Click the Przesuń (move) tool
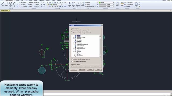This screenshot has width=172, height=96. tap(24, 2)
